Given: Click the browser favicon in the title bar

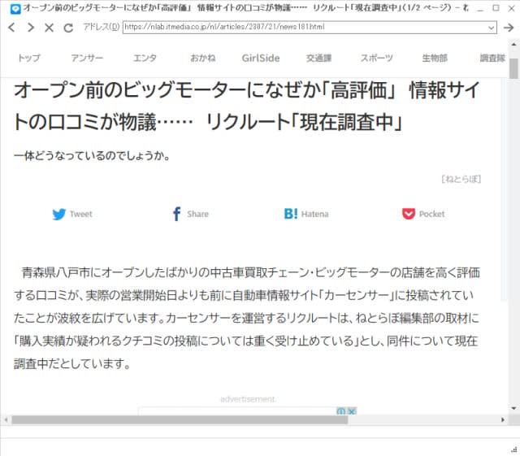Looking at the screenshot, I should [15, 9].
